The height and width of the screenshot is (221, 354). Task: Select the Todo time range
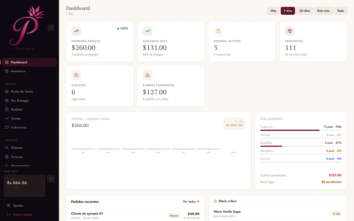(x=340, y=11)
